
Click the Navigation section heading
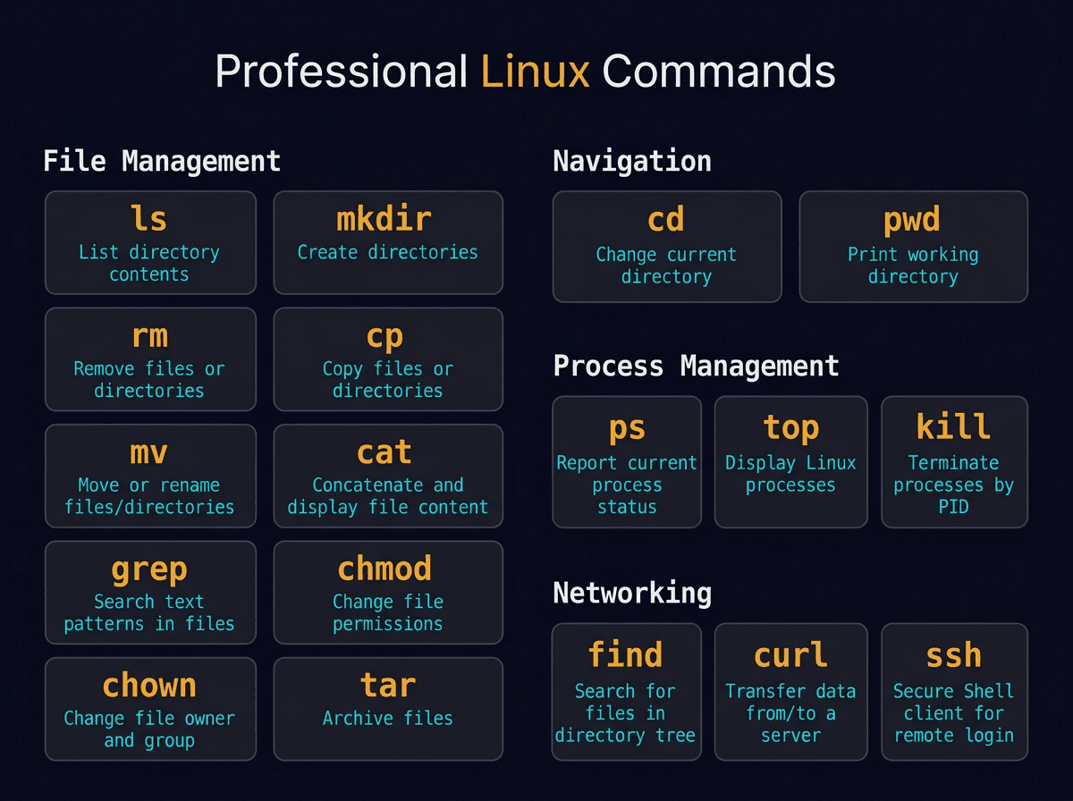pyautogui.click(x=632, y=161)
